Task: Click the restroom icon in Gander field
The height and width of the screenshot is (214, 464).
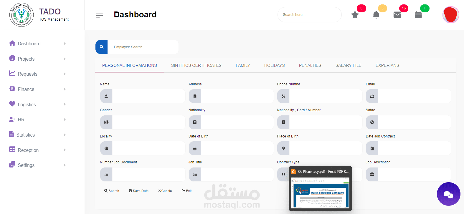Action: coord(106,122)
